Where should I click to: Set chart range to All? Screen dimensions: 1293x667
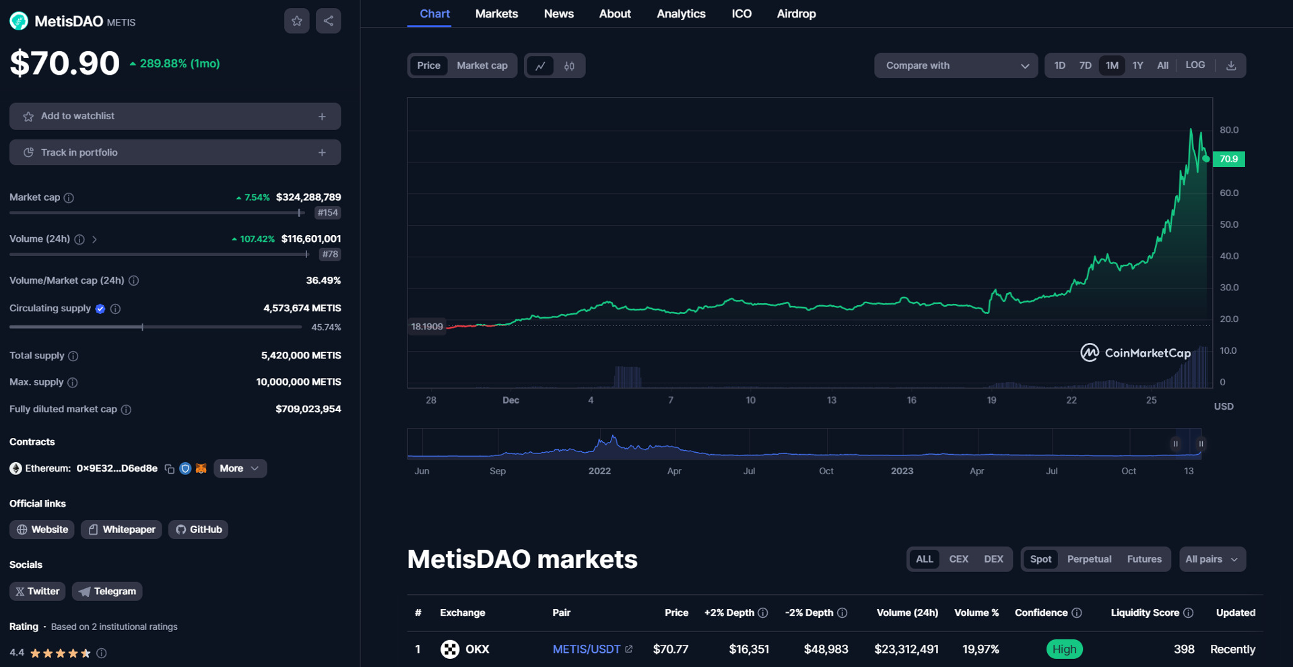point(1162,65)
